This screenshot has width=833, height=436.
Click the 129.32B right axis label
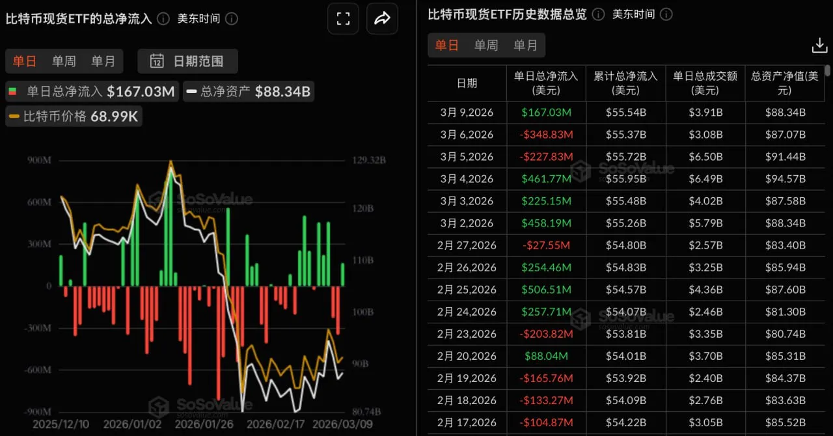point(368,161)
